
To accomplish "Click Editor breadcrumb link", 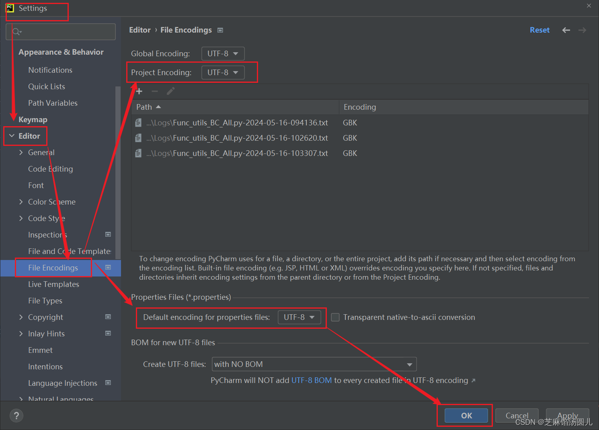I will 140,30.
